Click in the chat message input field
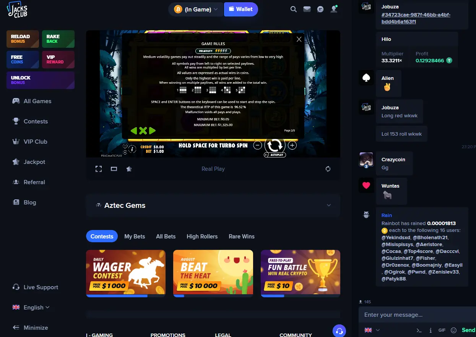Screen dimensions: 476x337 [x=417, y=315]
